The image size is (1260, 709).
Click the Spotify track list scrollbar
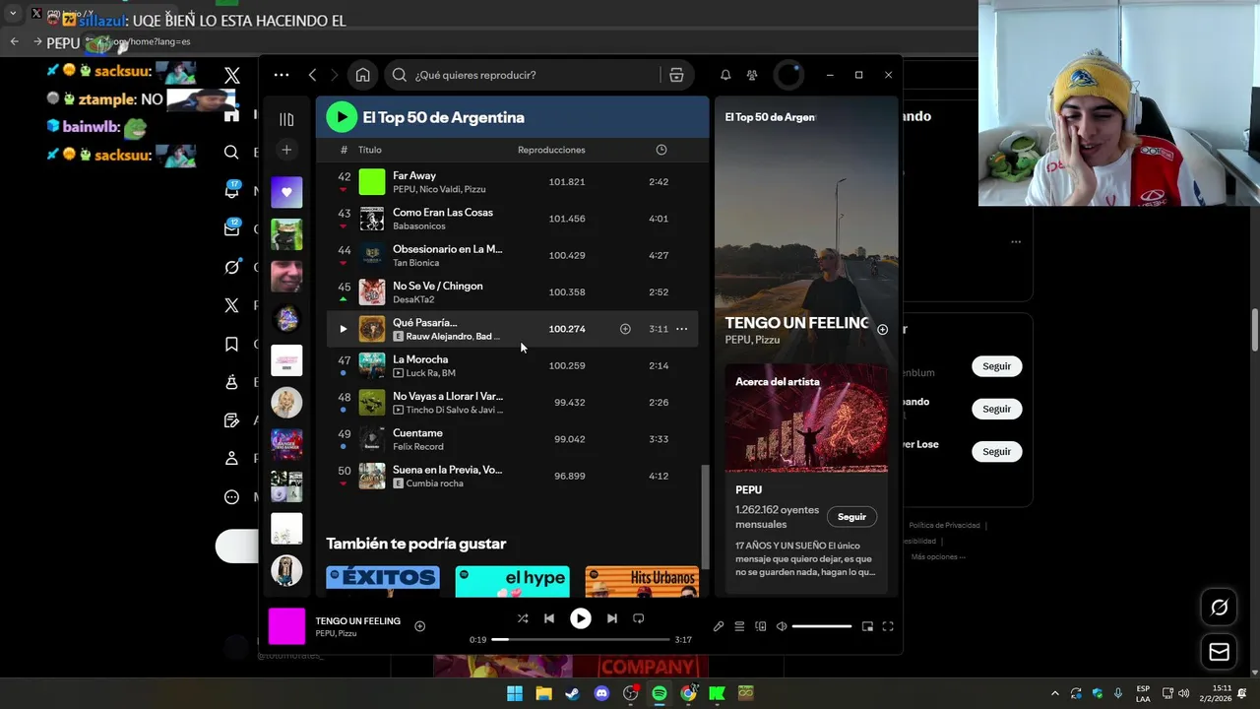(704, 517)
